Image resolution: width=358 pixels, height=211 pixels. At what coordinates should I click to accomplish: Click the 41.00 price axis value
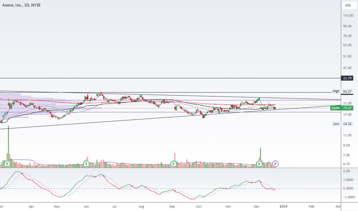click(x=347, y=68)
